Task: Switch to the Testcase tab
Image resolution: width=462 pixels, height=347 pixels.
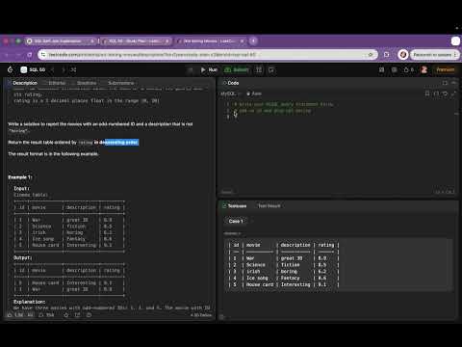Action: pos(235,206)
